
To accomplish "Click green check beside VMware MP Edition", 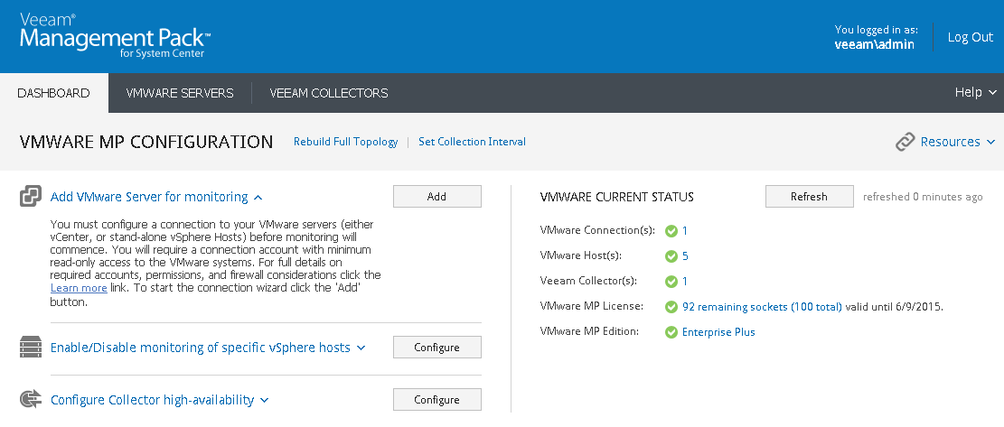I will point(671,332).
